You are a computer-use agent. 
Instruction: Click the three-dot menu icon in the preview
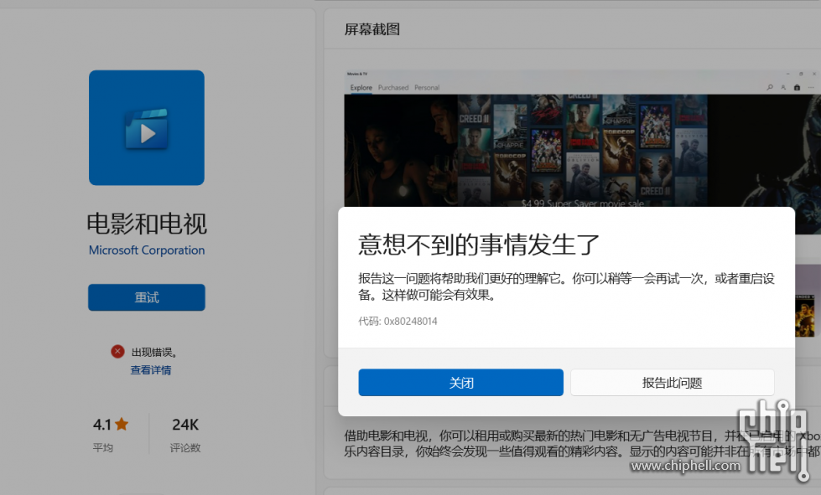coord(811,87)
